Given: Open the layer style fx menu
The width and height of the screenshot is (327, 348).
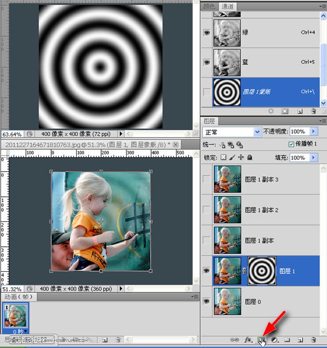Looking at the screenshot, I should pos(248,339).
